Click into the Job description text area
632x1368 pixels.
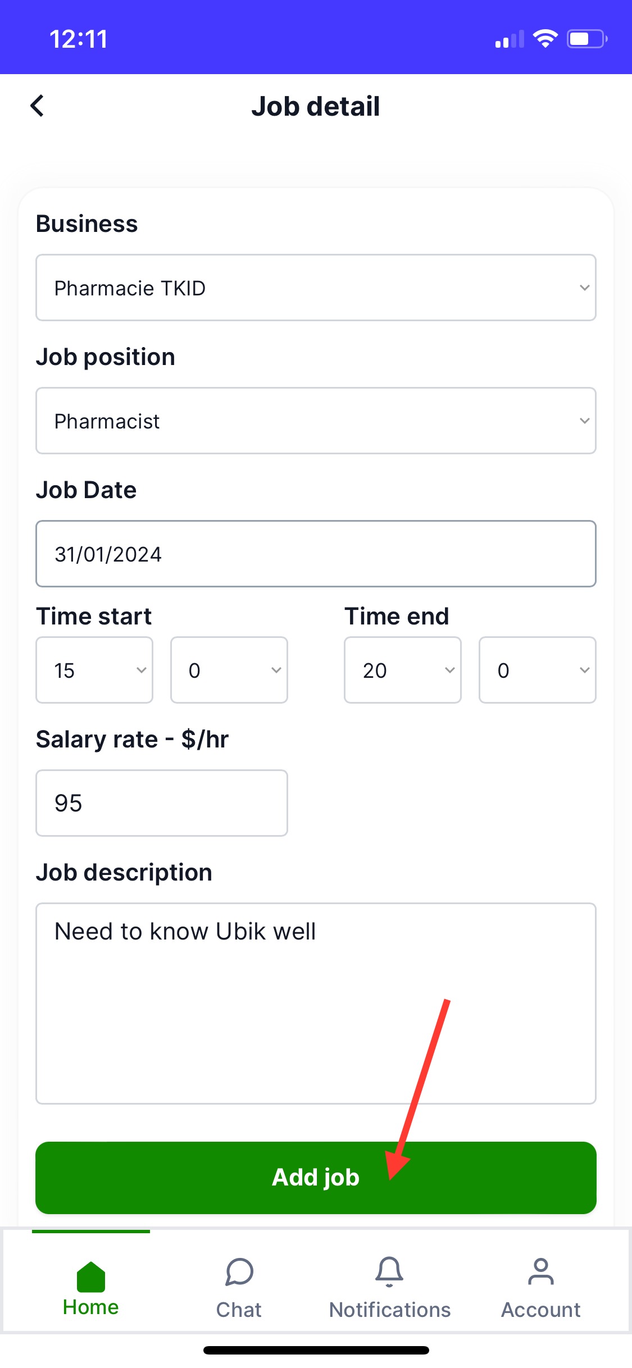(x=316, y=1003)
